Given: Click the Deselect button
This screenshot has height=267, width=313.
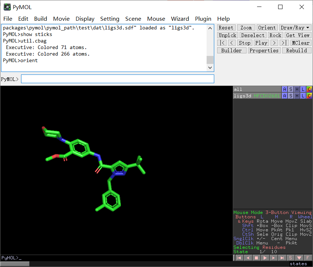Looking at the screenshot, I should click(253, 35).
